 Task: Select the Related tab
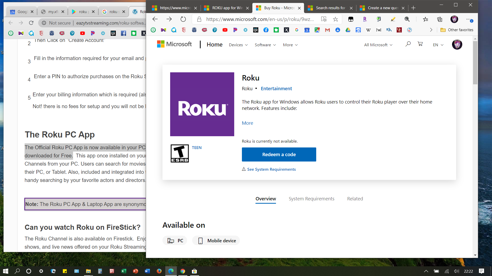(x=355, y=199)
